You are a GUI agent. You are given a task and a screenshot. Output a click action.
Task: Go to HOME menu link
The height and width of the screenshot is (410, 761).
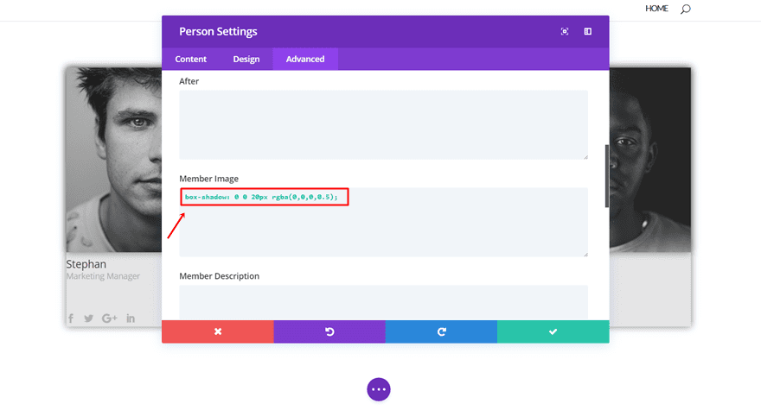pyautogui.click(x=657, y=9)
